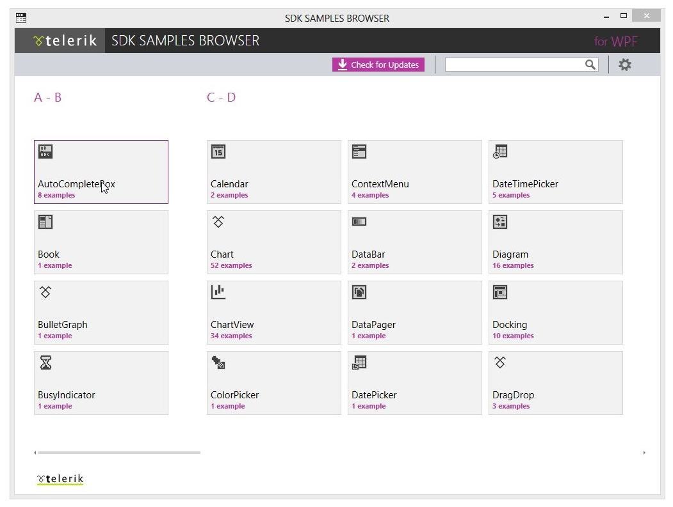Open the Diagram samples tile
The width and height of the screenshot is (673, 507).
tap(555, 242)
